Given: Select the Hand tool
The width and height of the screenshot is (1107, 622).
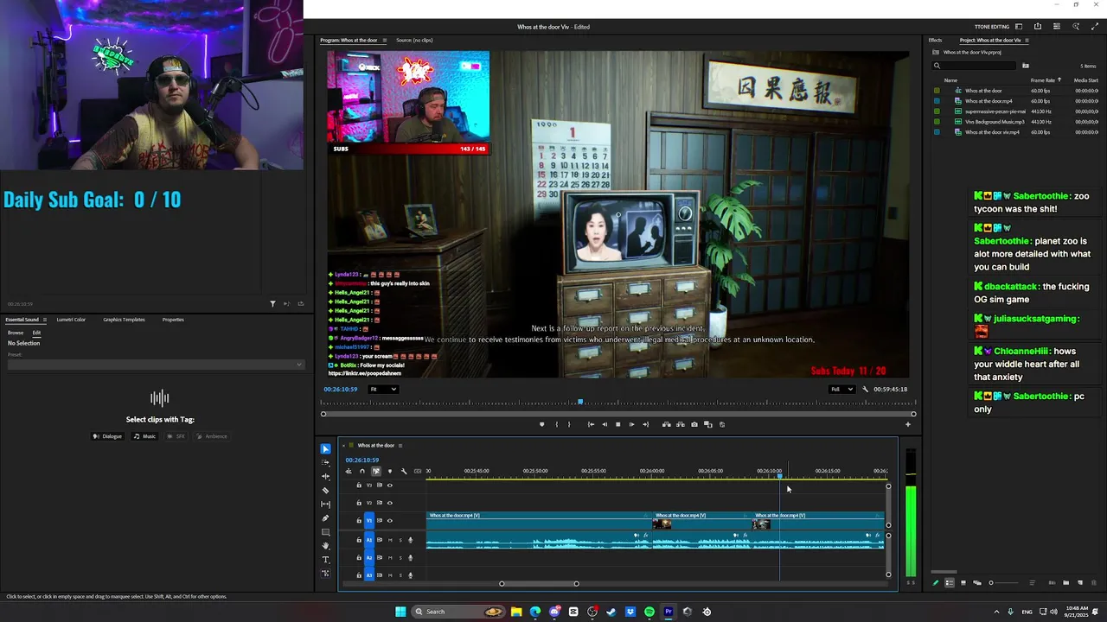Looking at the screenshot, I should pos(325,545).
